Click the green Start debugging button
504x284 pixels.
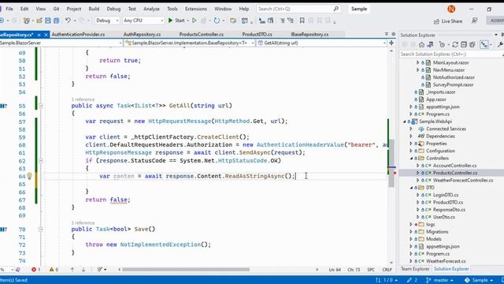pyautogui.click(x=176, y=21)
